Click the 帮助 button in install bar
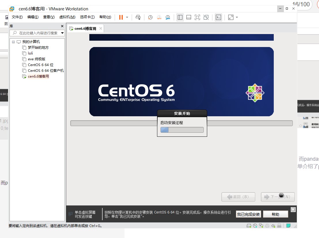 coord(275,214)
